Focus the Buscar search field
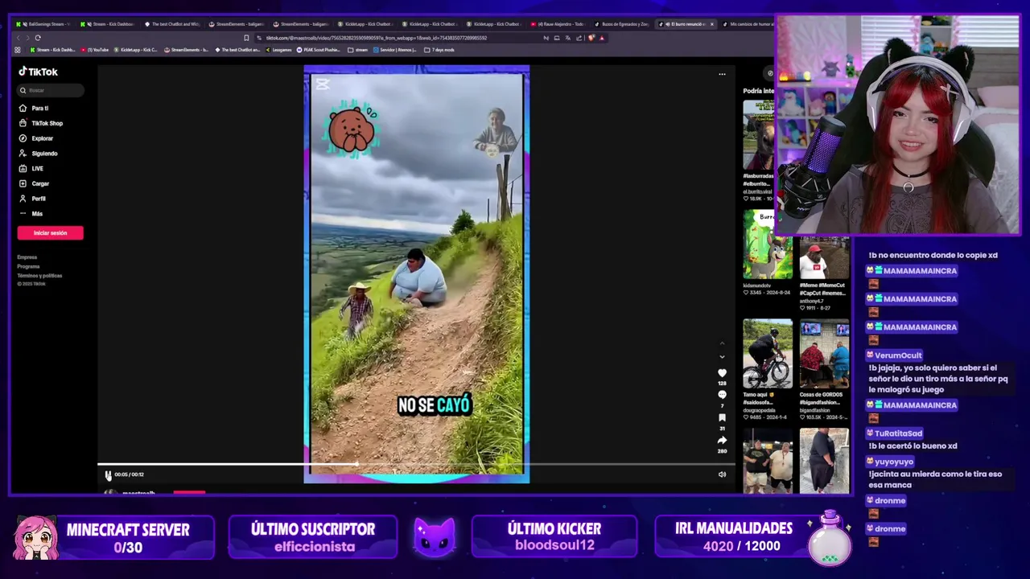This screenshot has width=1030, height=579. coord(50,90)
